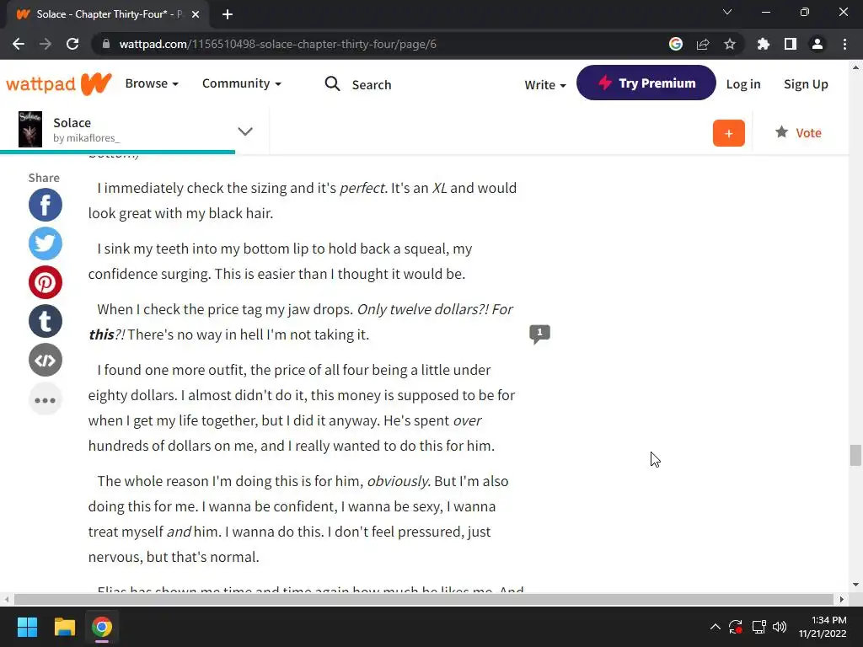Click the page scroll down arrow
This screenshot has height=647, width=863.
[855, 585]
